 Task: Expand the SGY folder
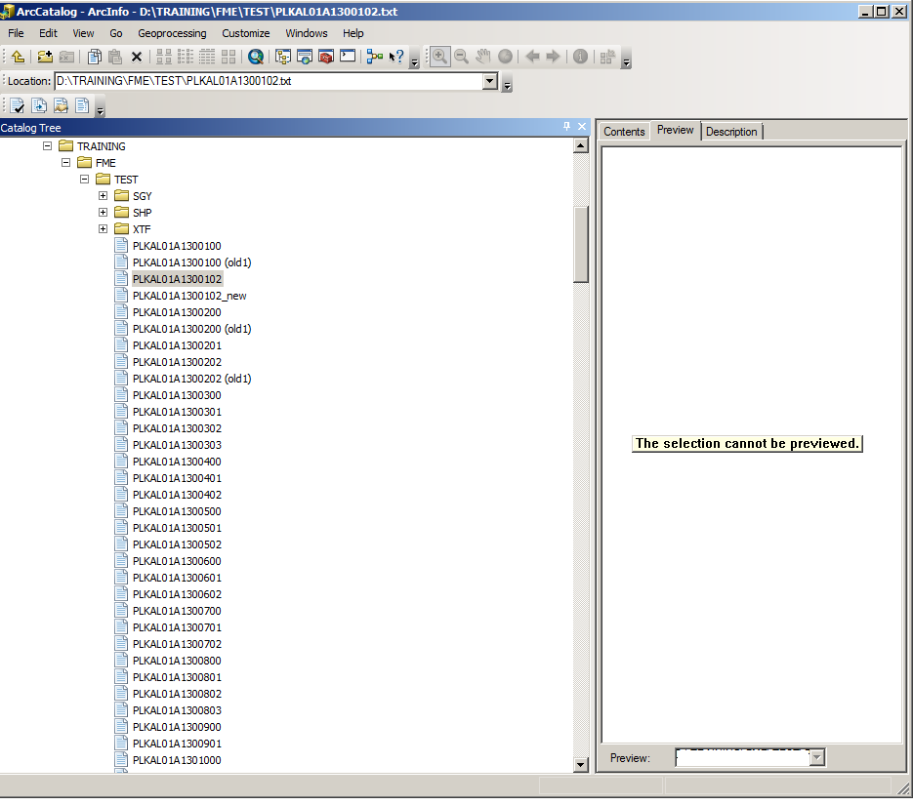(103, 196)
